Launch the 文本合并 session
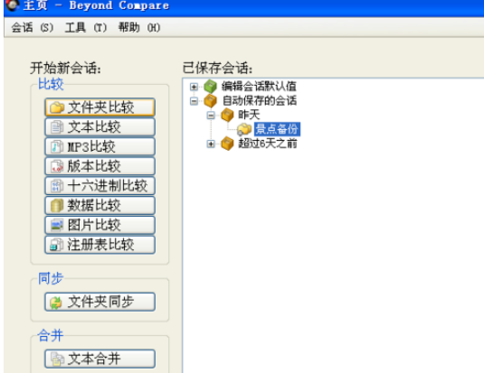Viewport: 484px width, 373px height. 100,359
